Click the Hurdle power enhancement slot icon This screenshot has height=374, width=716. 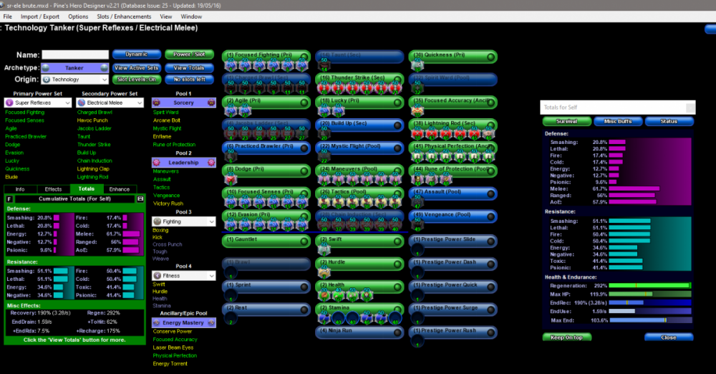324,272
